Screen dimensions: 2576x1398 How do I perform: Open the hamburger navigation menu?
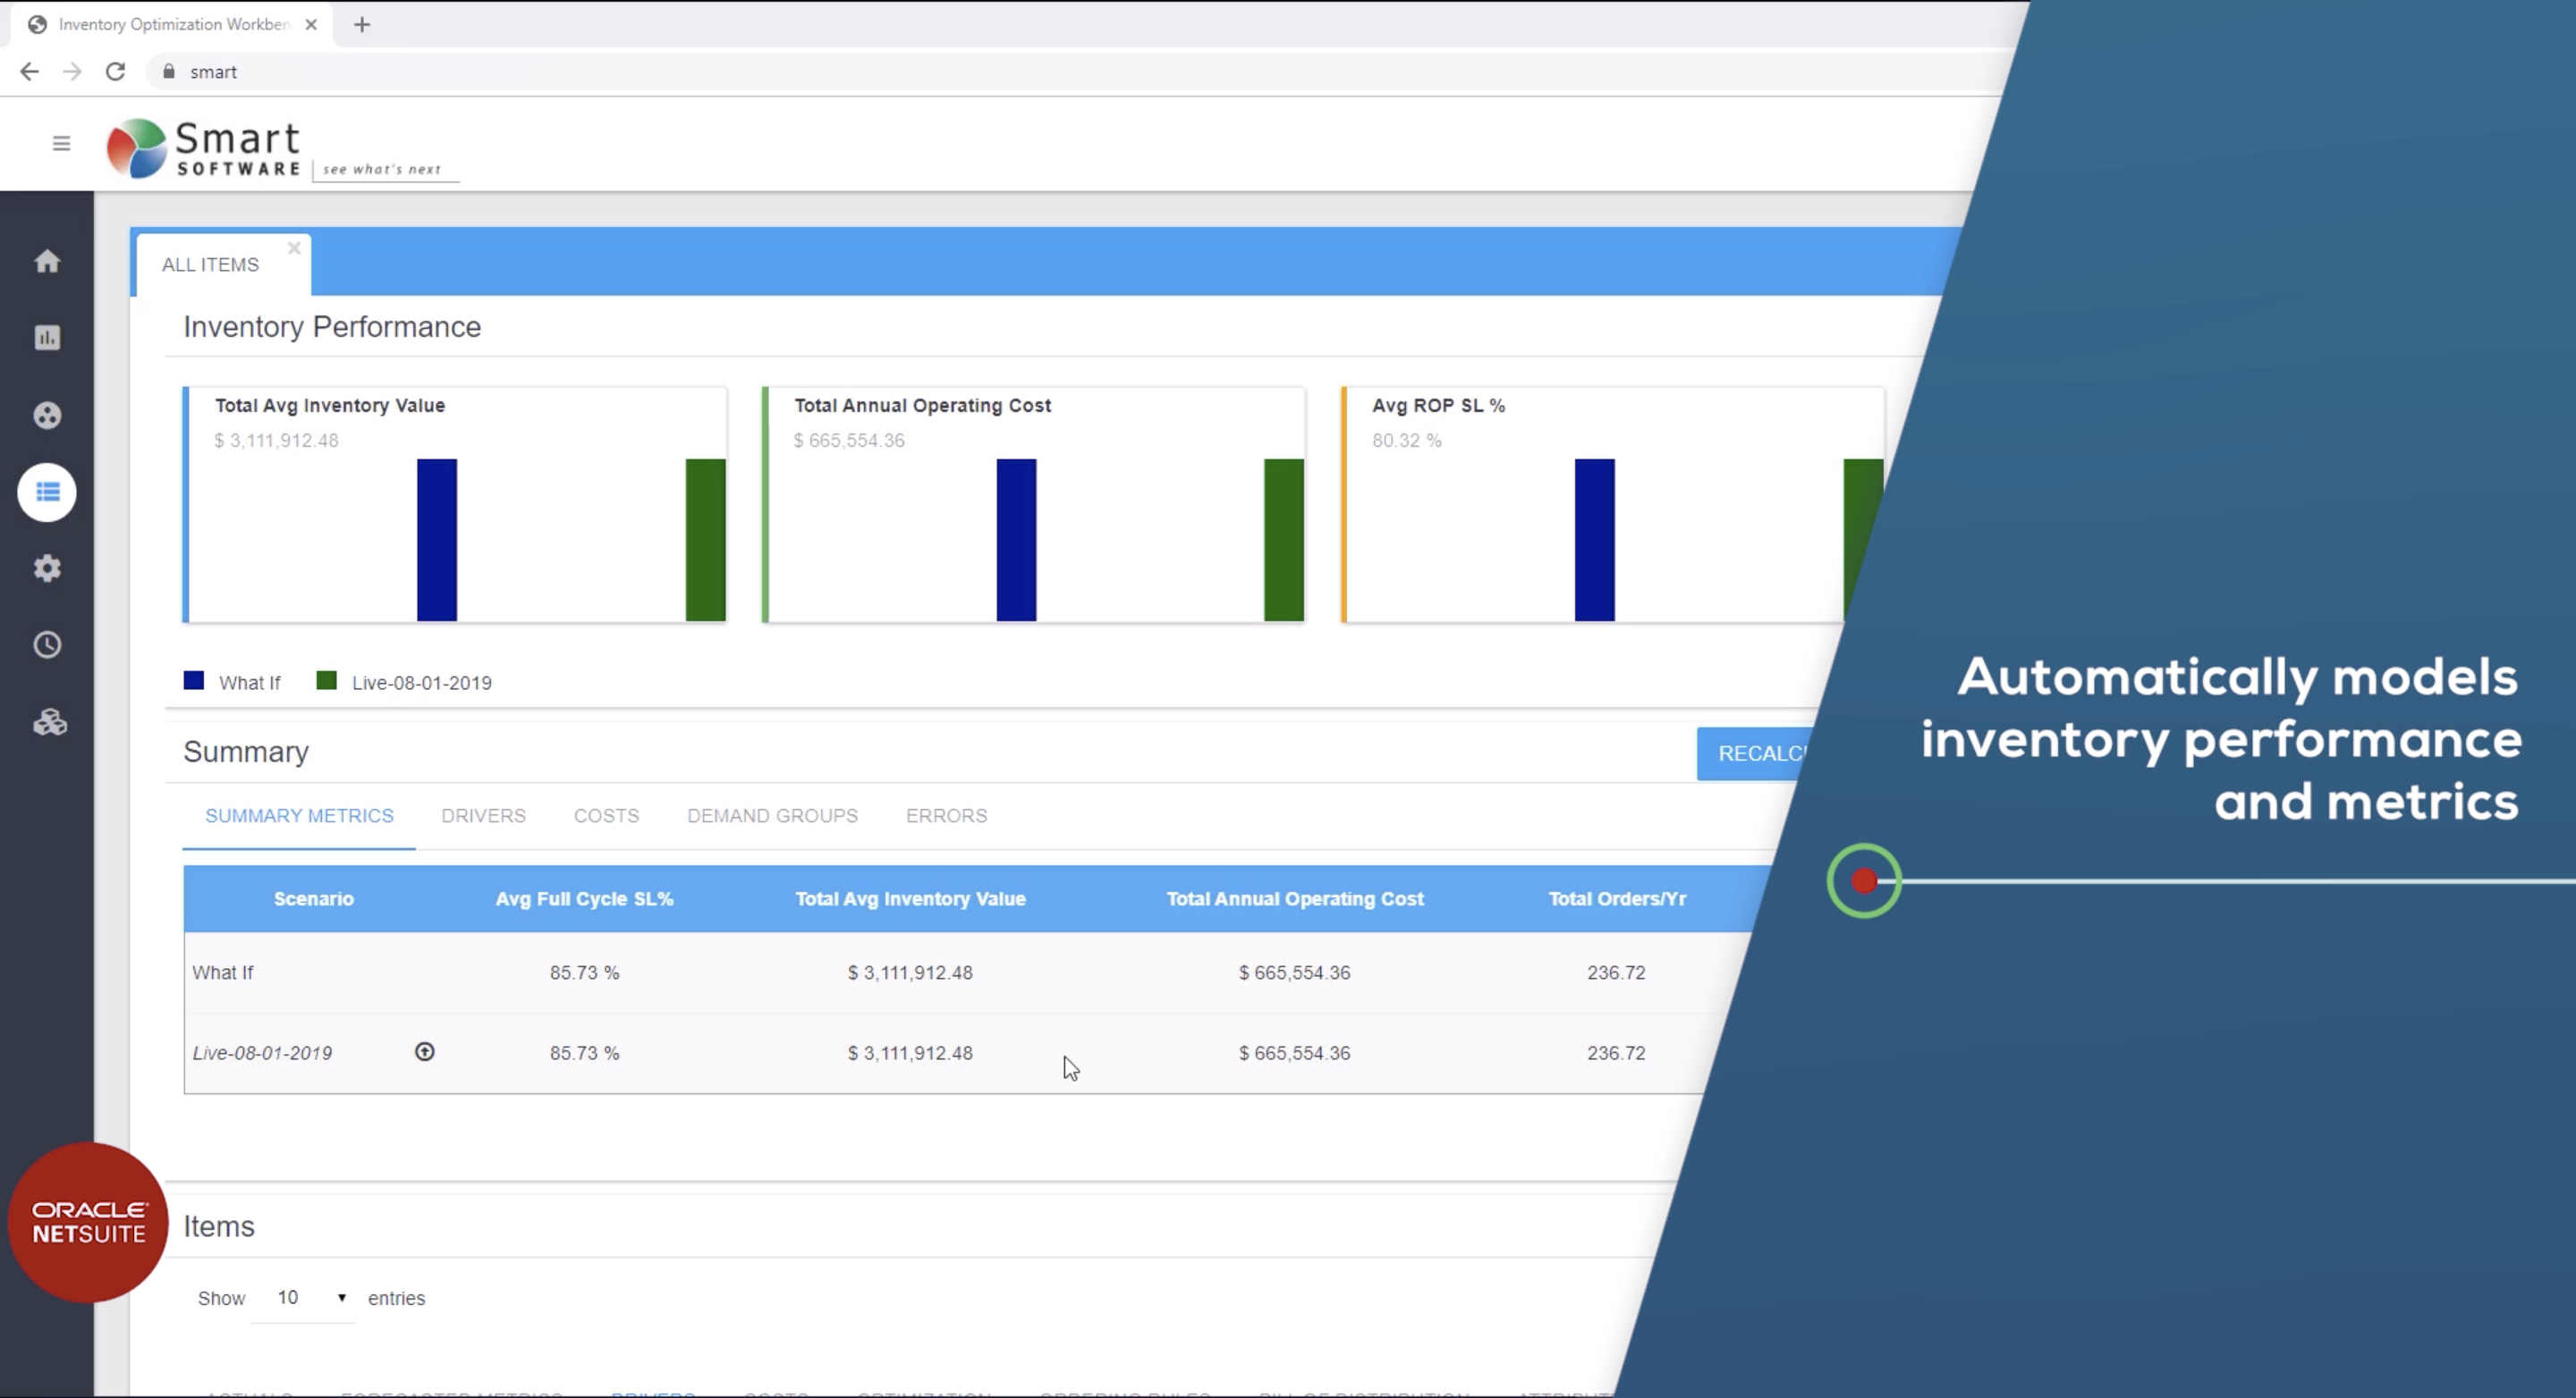point(61,143)
